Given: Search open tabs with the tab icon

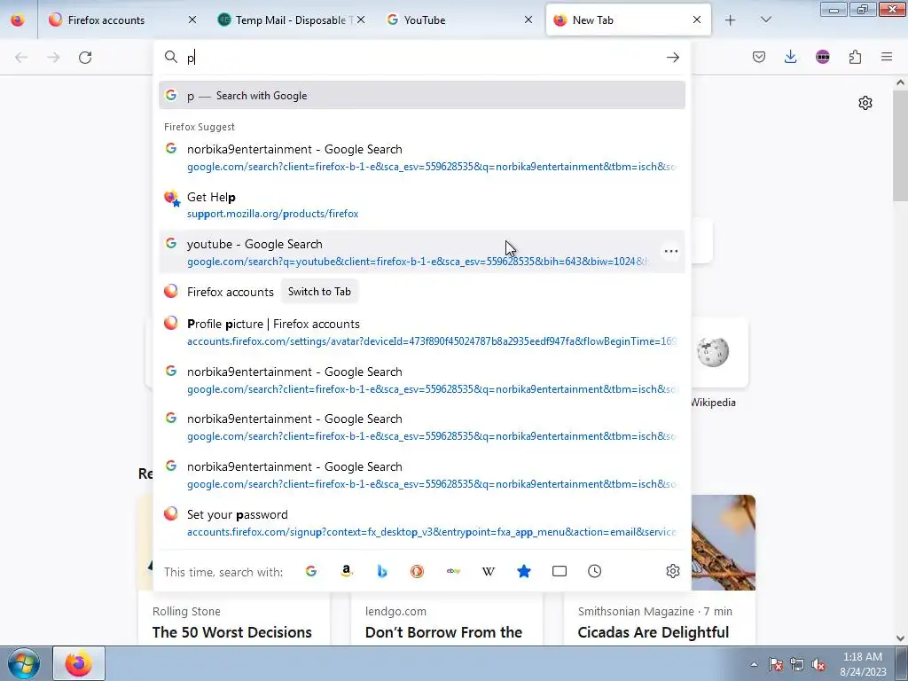Looking at the screenshot, I should (560, 572).
